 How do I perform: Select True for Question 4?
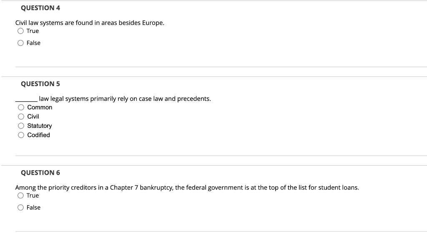pos(20,30)
